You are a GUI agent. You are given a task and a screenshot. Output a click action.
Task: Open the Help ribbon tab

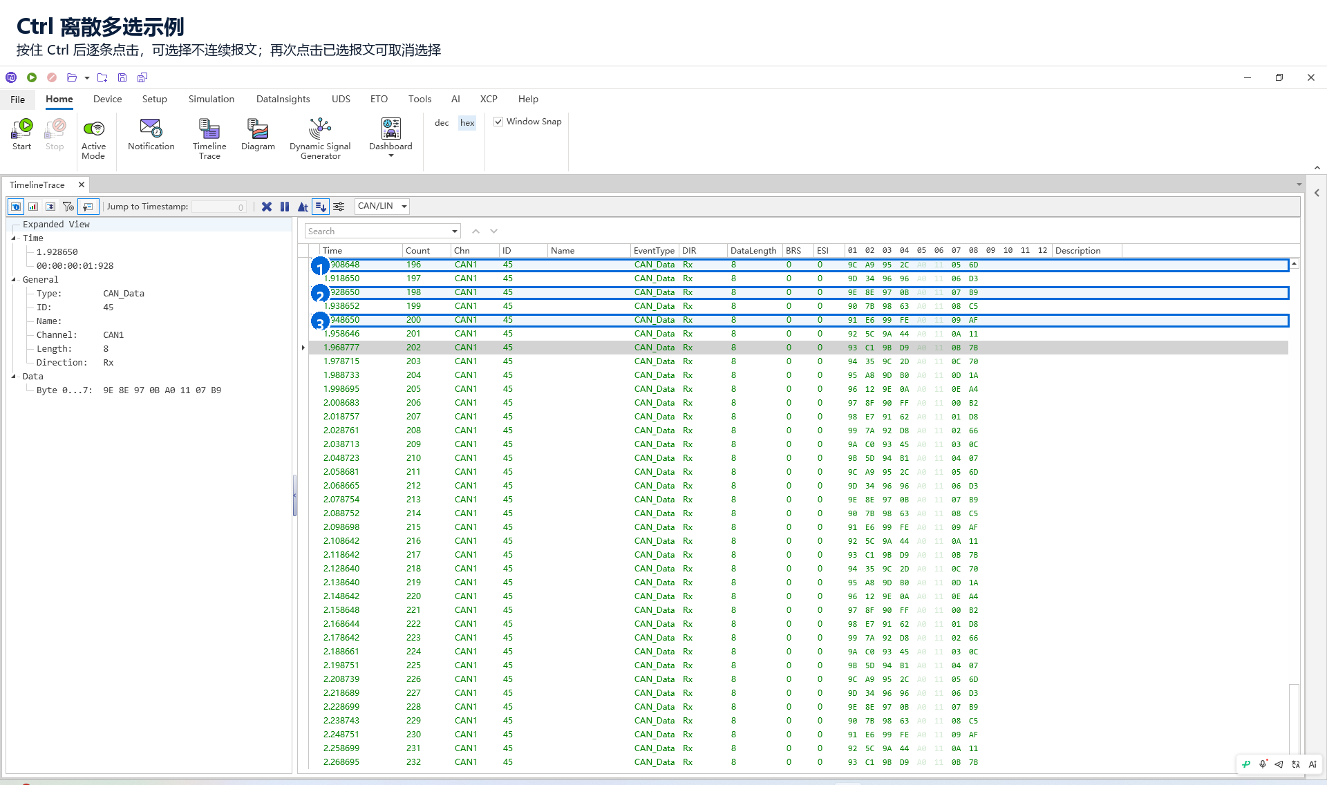pos(528,99)
